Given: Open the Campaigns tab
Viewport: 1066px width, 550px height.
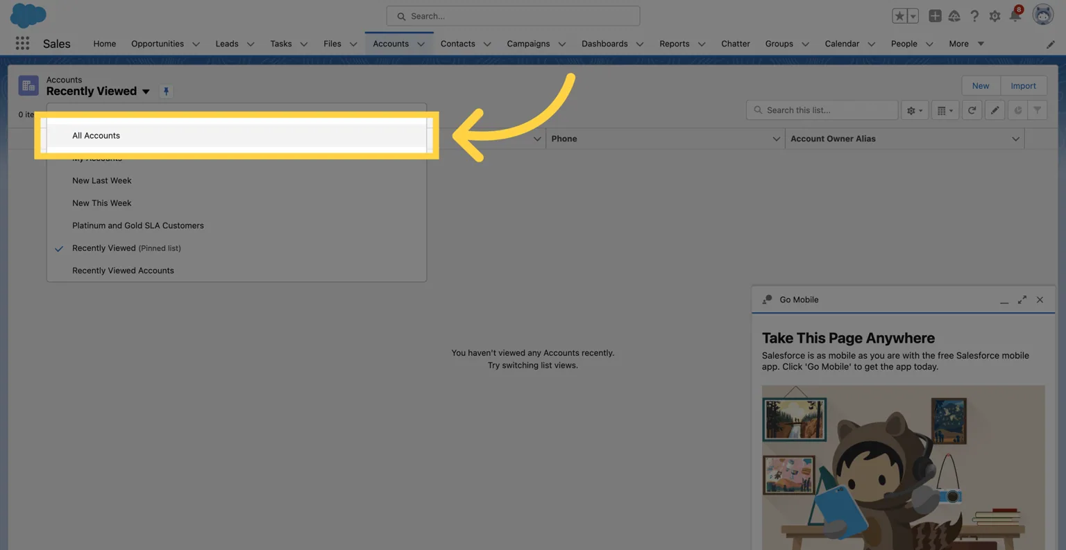Looking at the screenshot, I should click(528, 44).
